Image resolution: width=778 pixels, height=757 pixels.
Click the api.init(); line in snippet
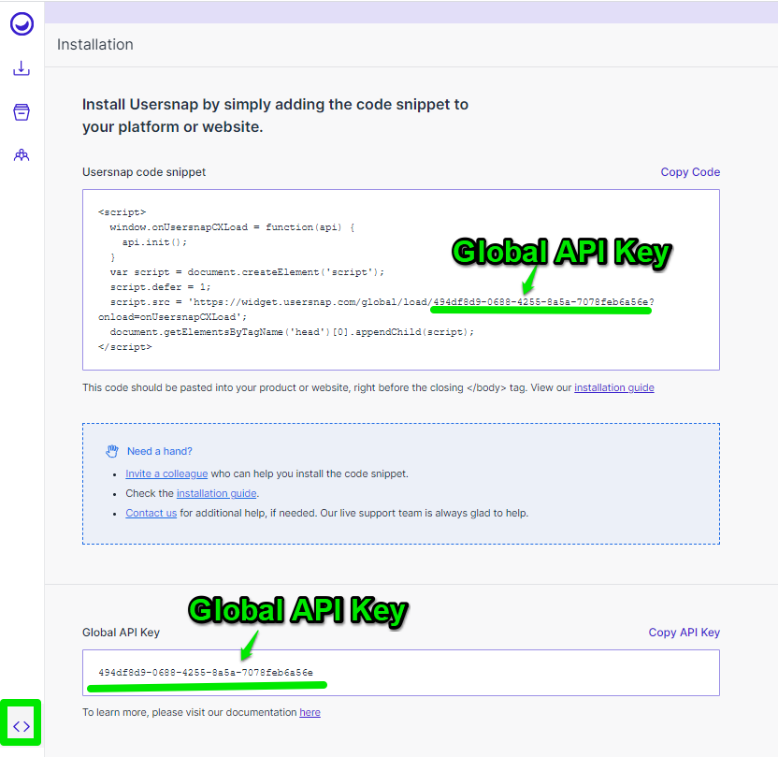(x=154, y=242)
